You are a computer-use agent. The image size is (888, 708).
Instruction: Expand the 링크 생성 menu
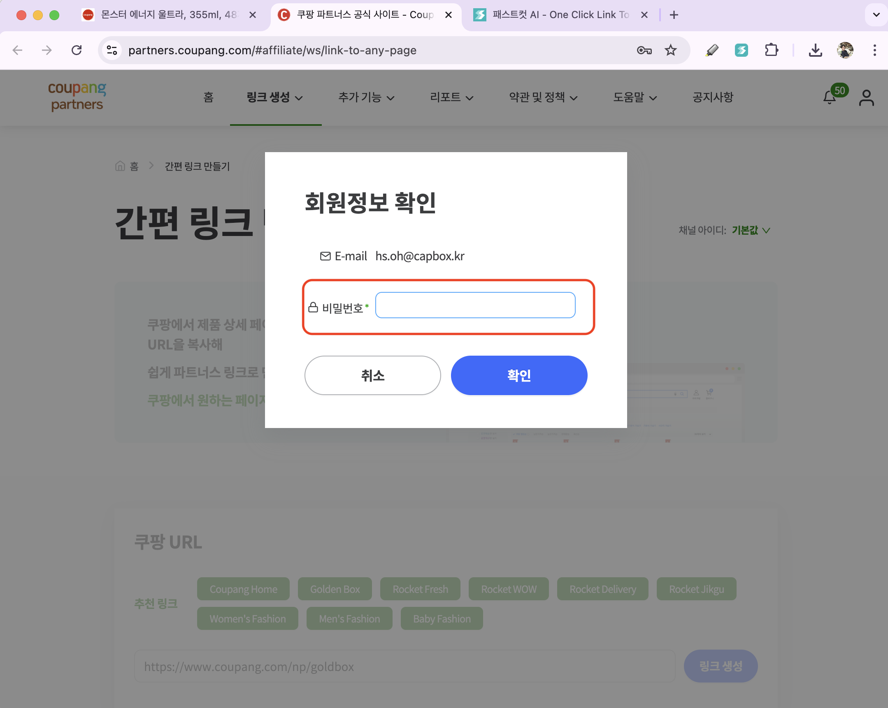click(275, 97)
